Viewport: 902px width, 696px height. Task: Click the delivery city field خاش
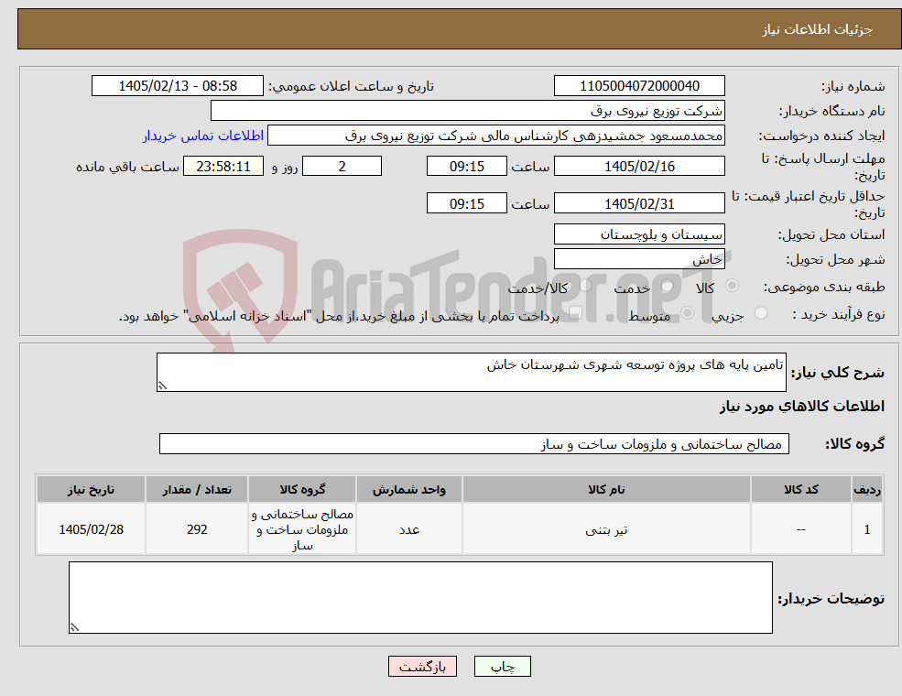pos(639,259)
